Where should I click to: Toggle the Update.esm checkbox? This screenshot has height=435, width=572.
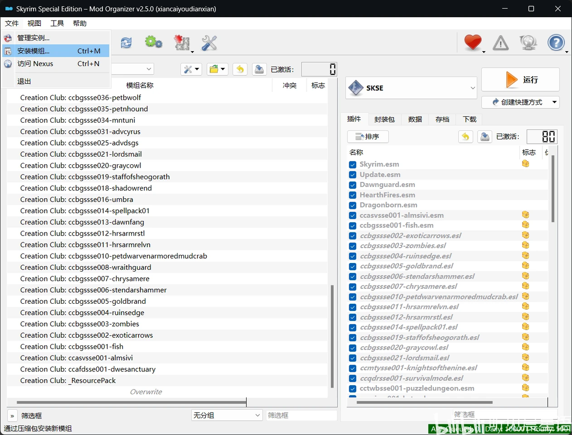352,175
